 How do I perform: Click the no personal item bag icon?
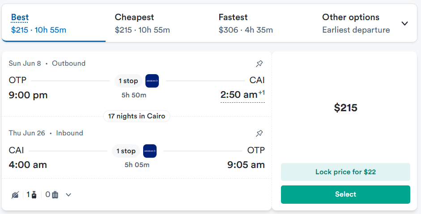coord(15,195)
